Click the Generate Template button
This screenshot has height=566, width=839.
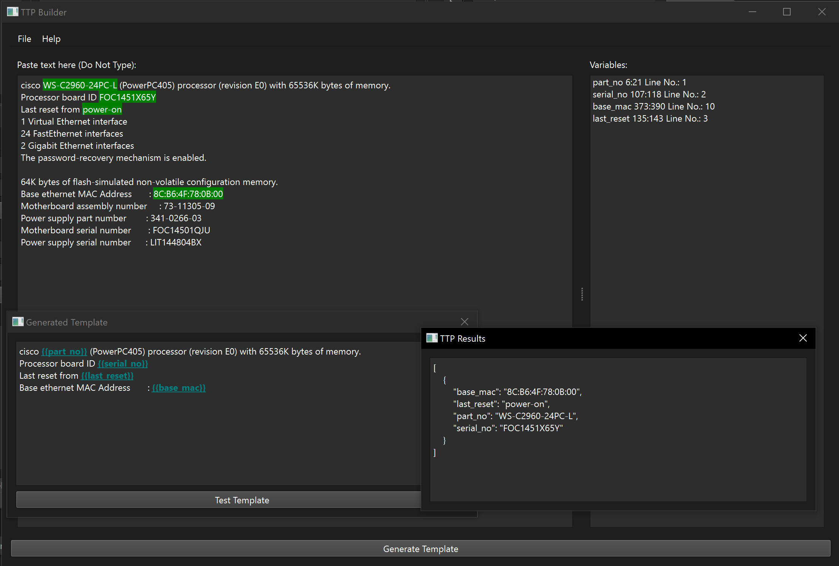coord(420,549)
